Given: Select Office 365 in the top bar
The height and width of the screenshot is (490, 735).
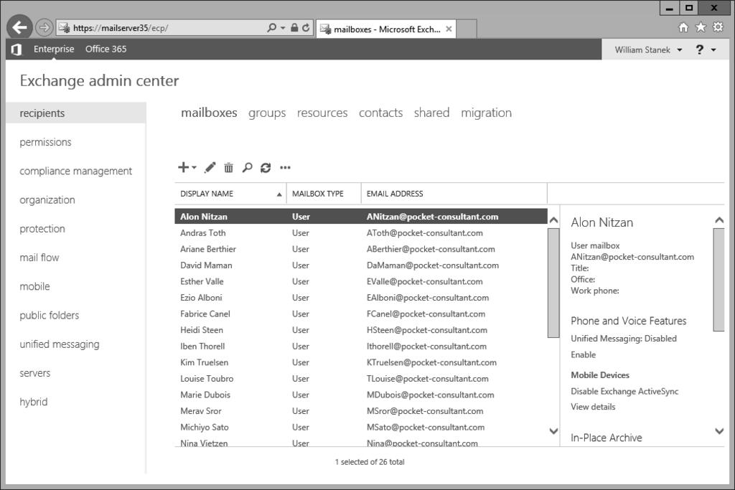Looking at the screenshot, I should [x=106, y=50].
